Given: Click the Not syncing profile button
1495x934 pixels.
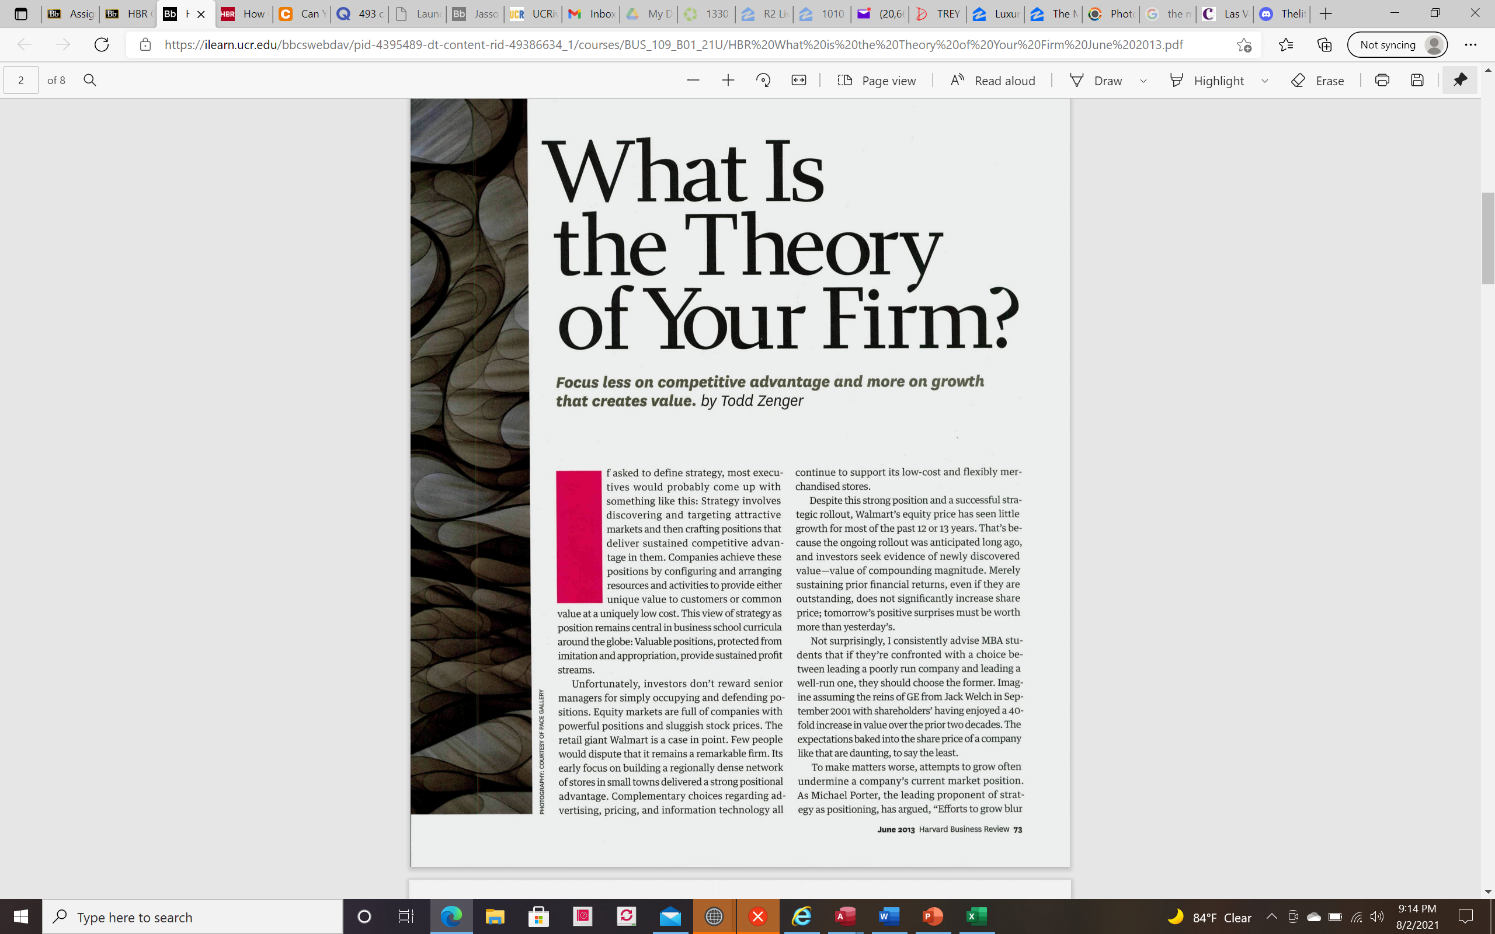Looking at the screenshot, I should pos(1397,44).
